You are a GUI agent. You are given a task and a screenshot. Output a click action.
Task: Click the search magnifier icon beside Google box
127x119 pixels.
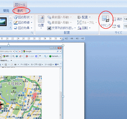click(58, 52)
